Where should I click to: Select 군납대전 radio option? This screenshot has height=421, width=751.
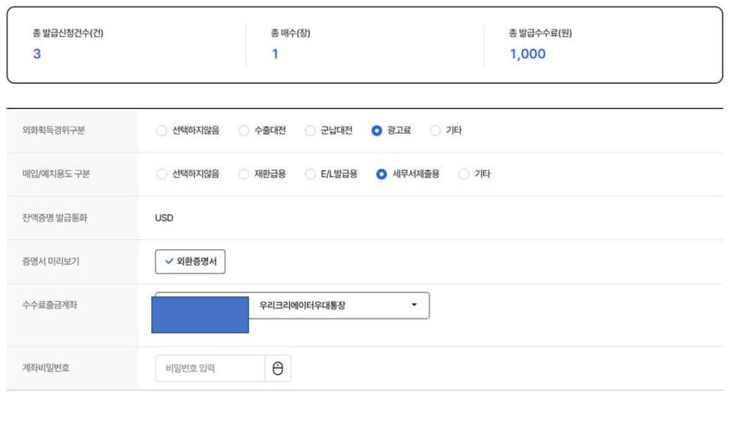point(310,131)
